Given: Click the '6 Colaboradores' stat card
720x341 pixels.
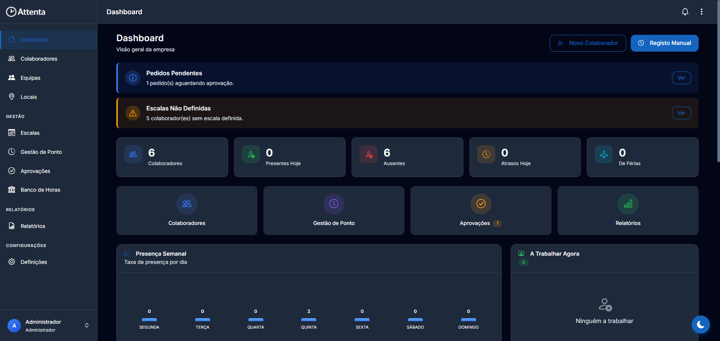Looking at the screenshot, I should (172, 157).
